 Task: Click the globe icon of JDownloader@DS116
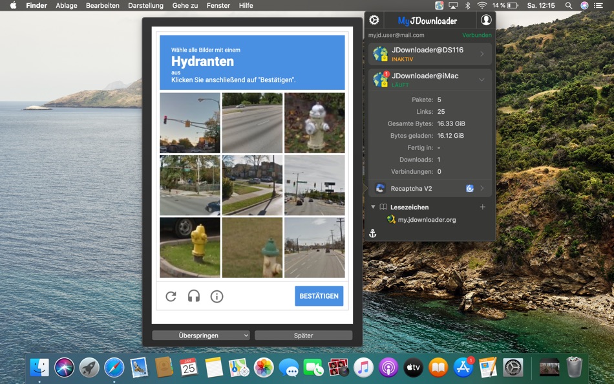tap(380, 54)
